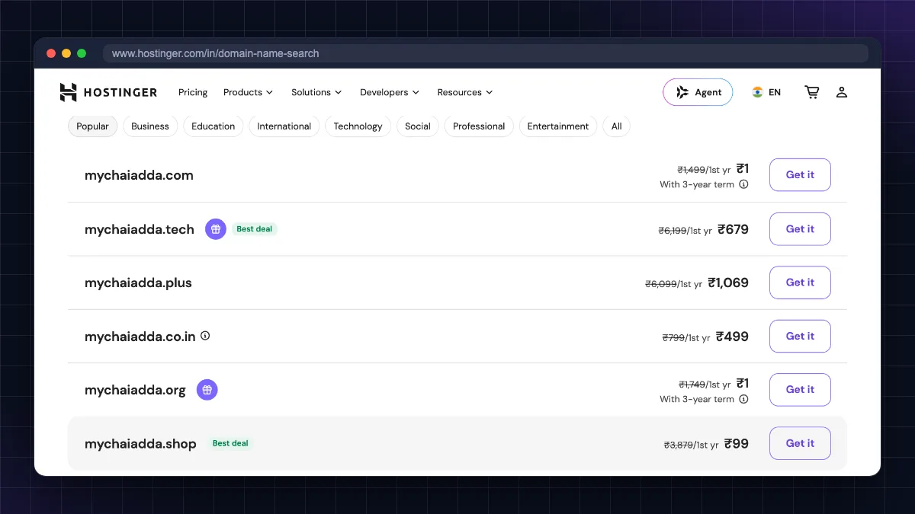Screen dimensions: 915x514
Task: Go to the Pricing page
Action: coord(193,92)
